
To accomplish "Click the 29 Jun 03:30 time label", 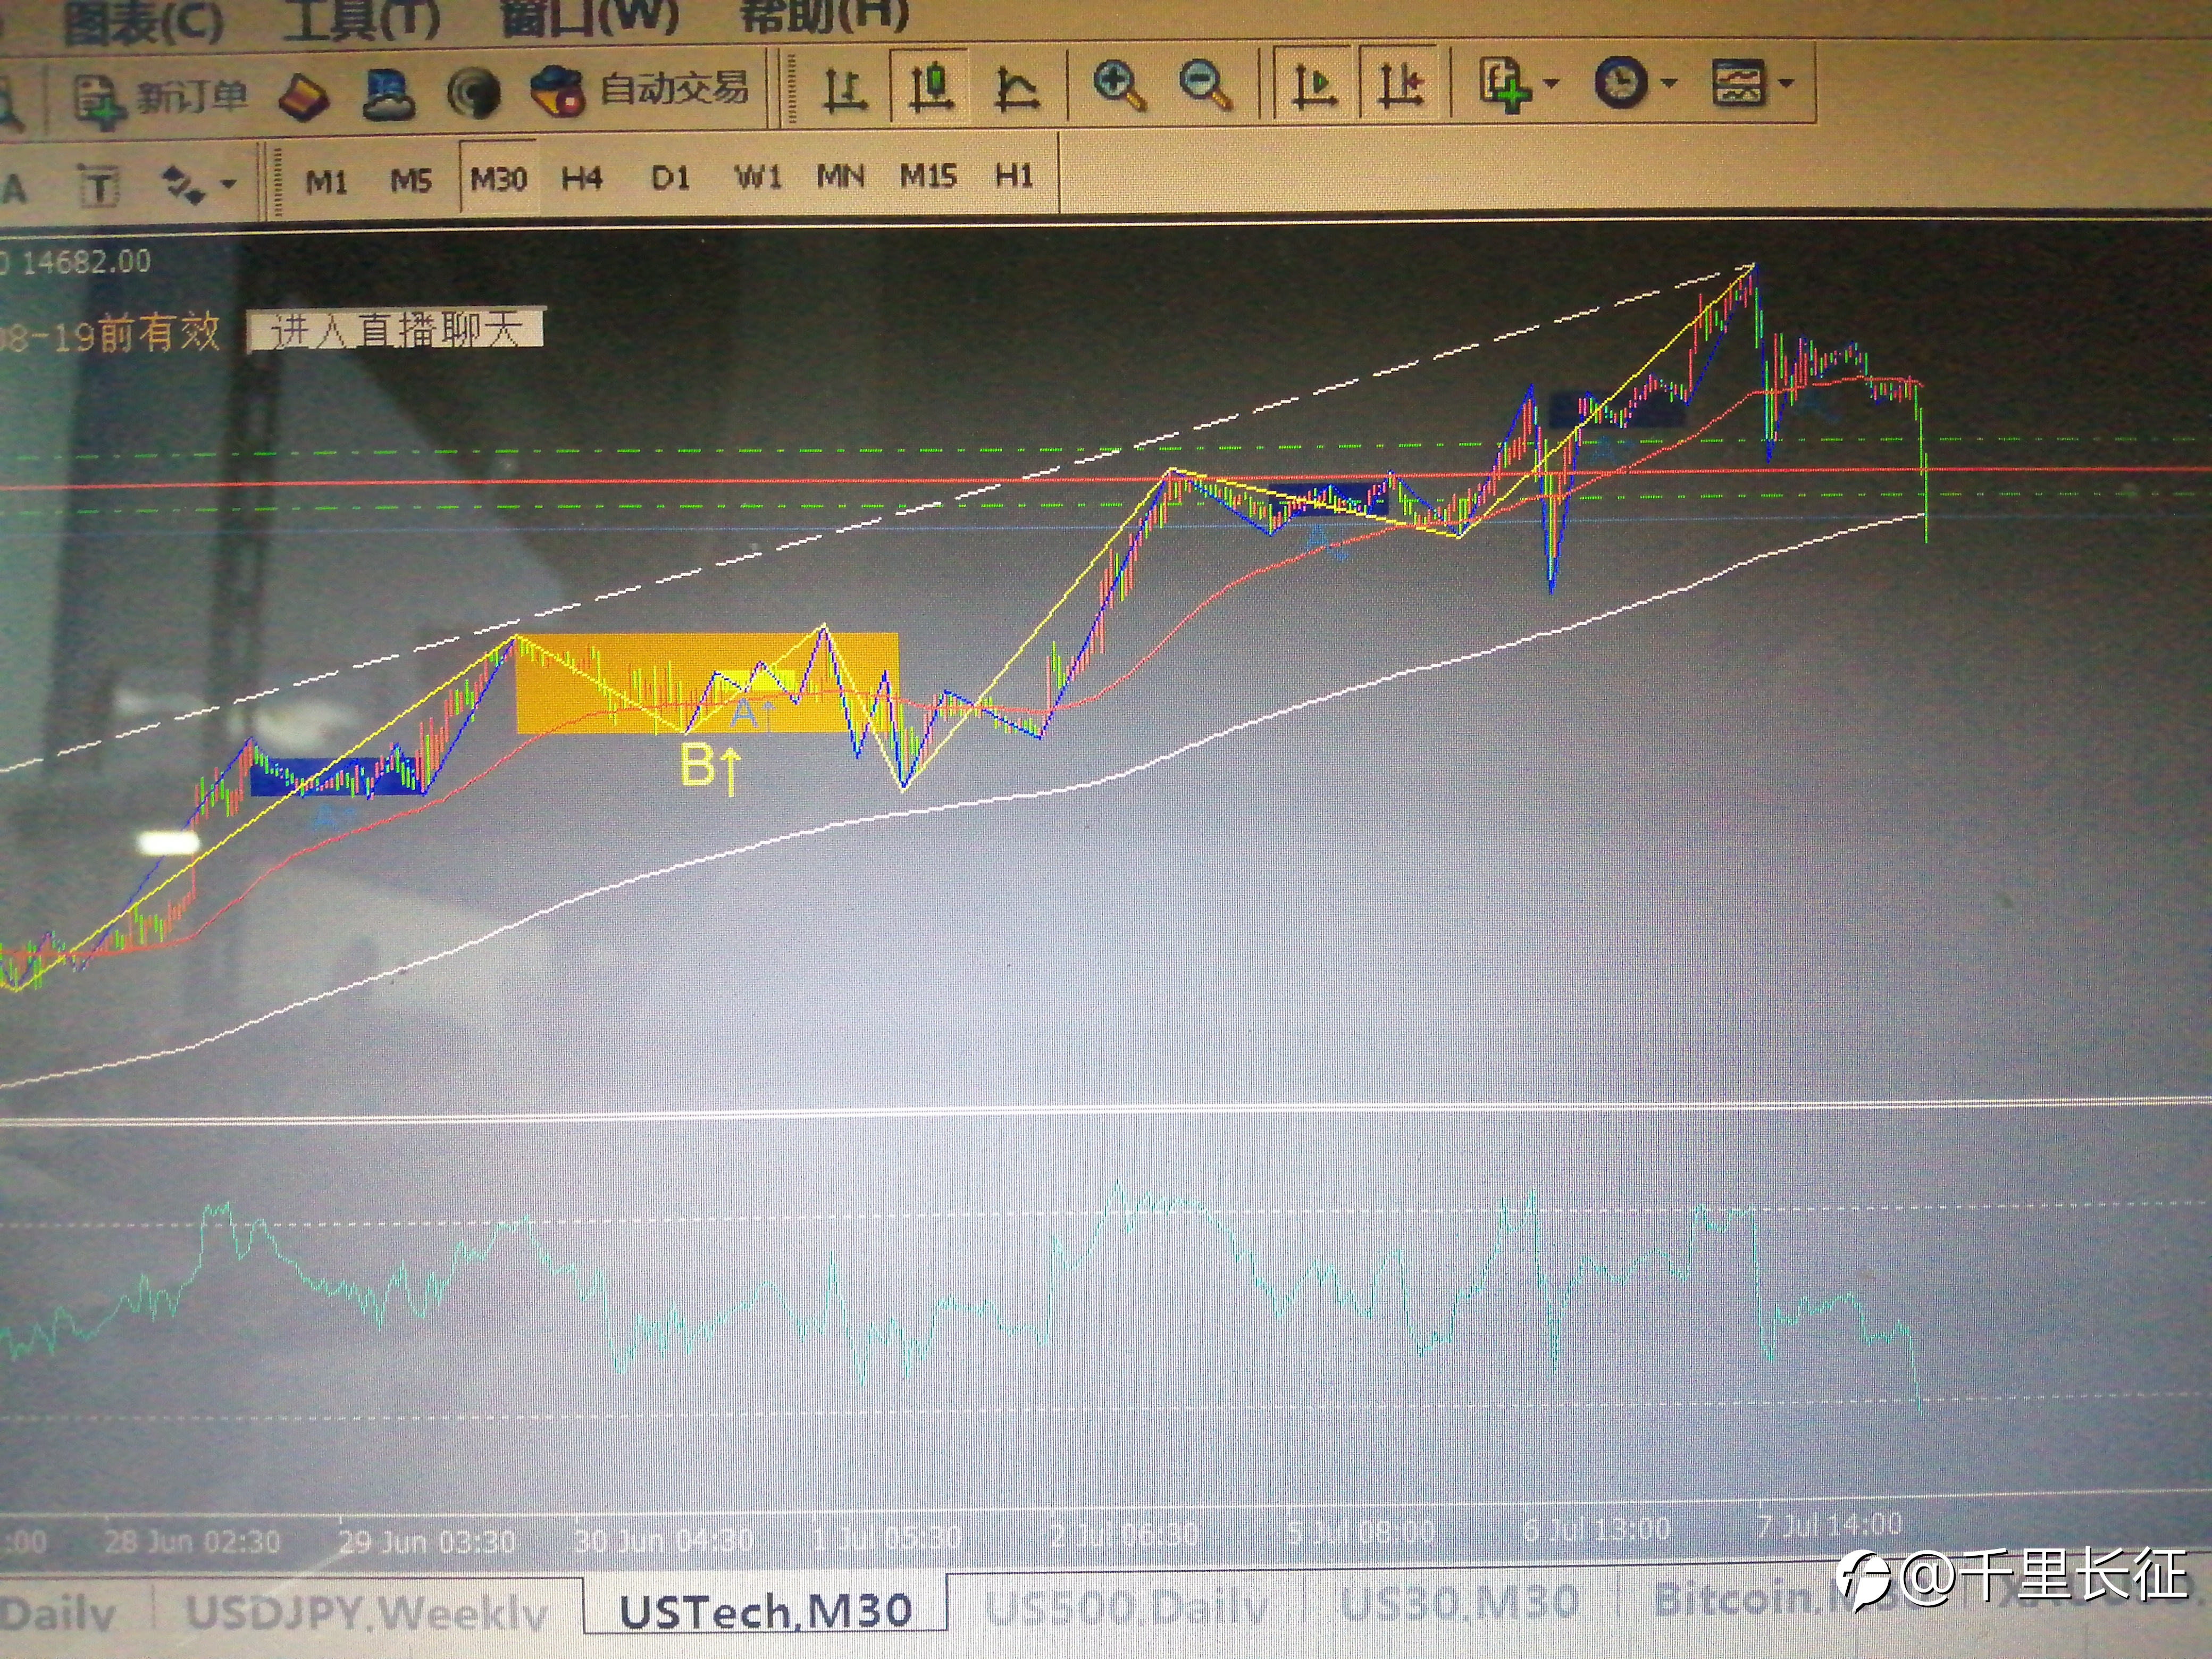I will (427, 1541).
